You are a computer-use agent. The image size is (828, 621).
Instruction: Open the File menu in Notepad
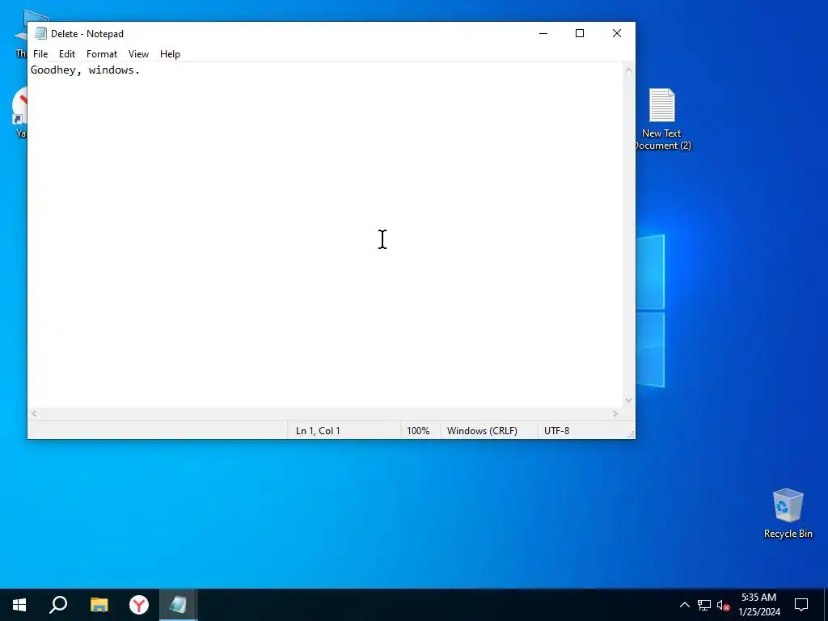click(40, 54)
